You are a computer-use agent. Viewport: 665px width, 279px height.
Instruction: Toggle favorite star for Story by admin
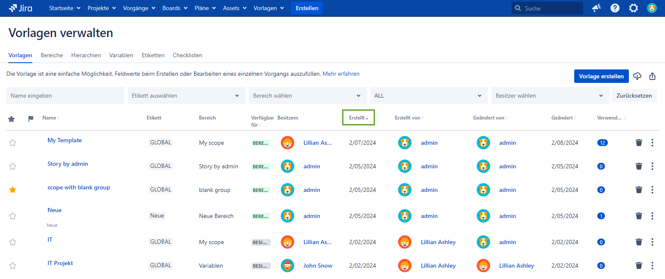click(x=13, y=166)
